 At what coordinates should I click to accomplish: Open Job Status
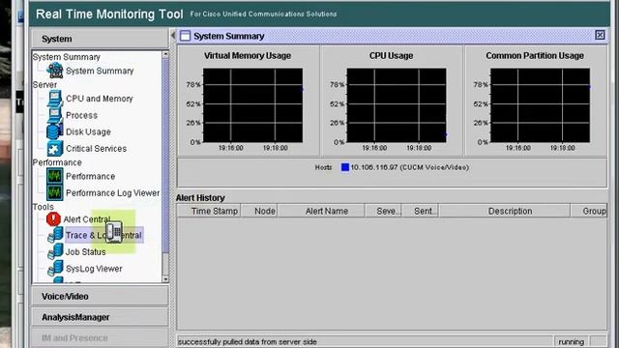pyautogui.click(x=85, y=251)
